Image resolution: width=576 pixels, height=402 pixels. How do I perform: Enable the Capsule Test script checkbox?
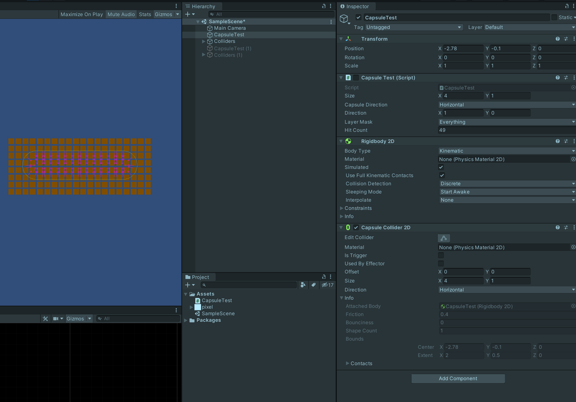click(356, 78)
